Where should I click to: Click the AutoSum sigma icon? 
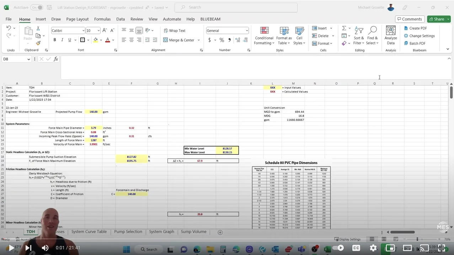(x=344, y=28)
